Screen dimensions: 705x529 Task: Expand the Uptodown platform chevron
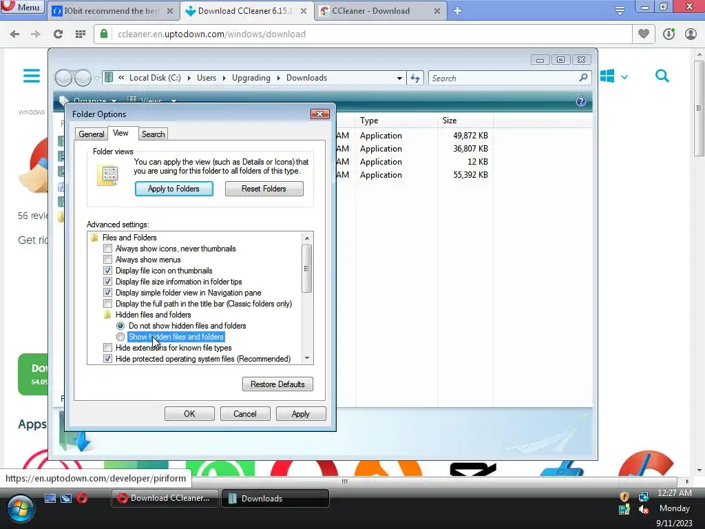pyautogui.click(x=624, y=77)
